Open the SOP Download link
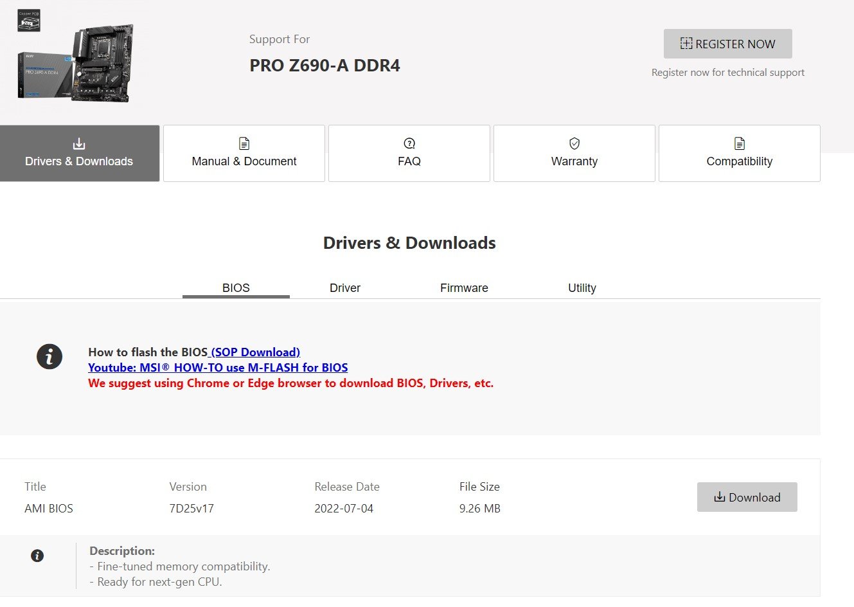Image resolution: width=854 pixels, height=607 pixels. coord(255,352)
